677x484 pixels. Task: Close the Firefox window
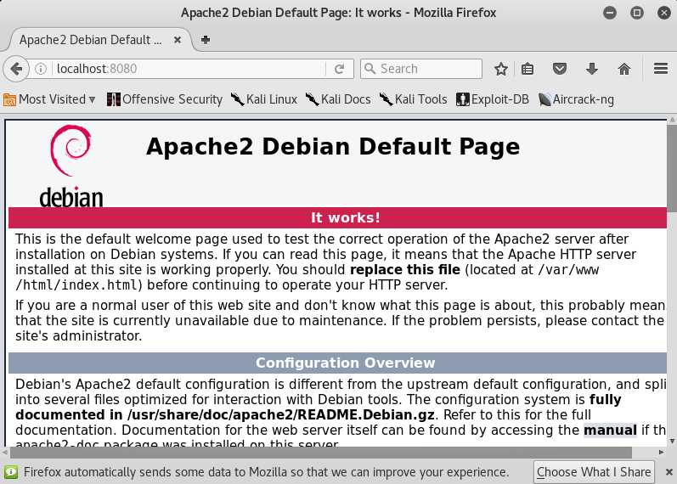point(664,13)
